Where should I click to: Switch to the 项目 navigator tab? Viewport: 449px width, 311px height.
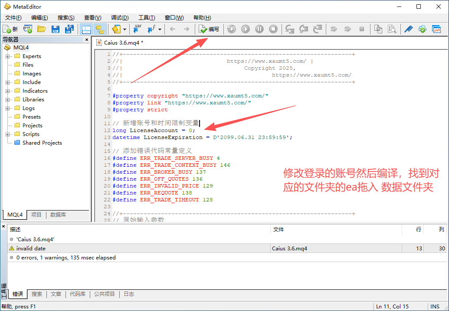click(36, 215)
